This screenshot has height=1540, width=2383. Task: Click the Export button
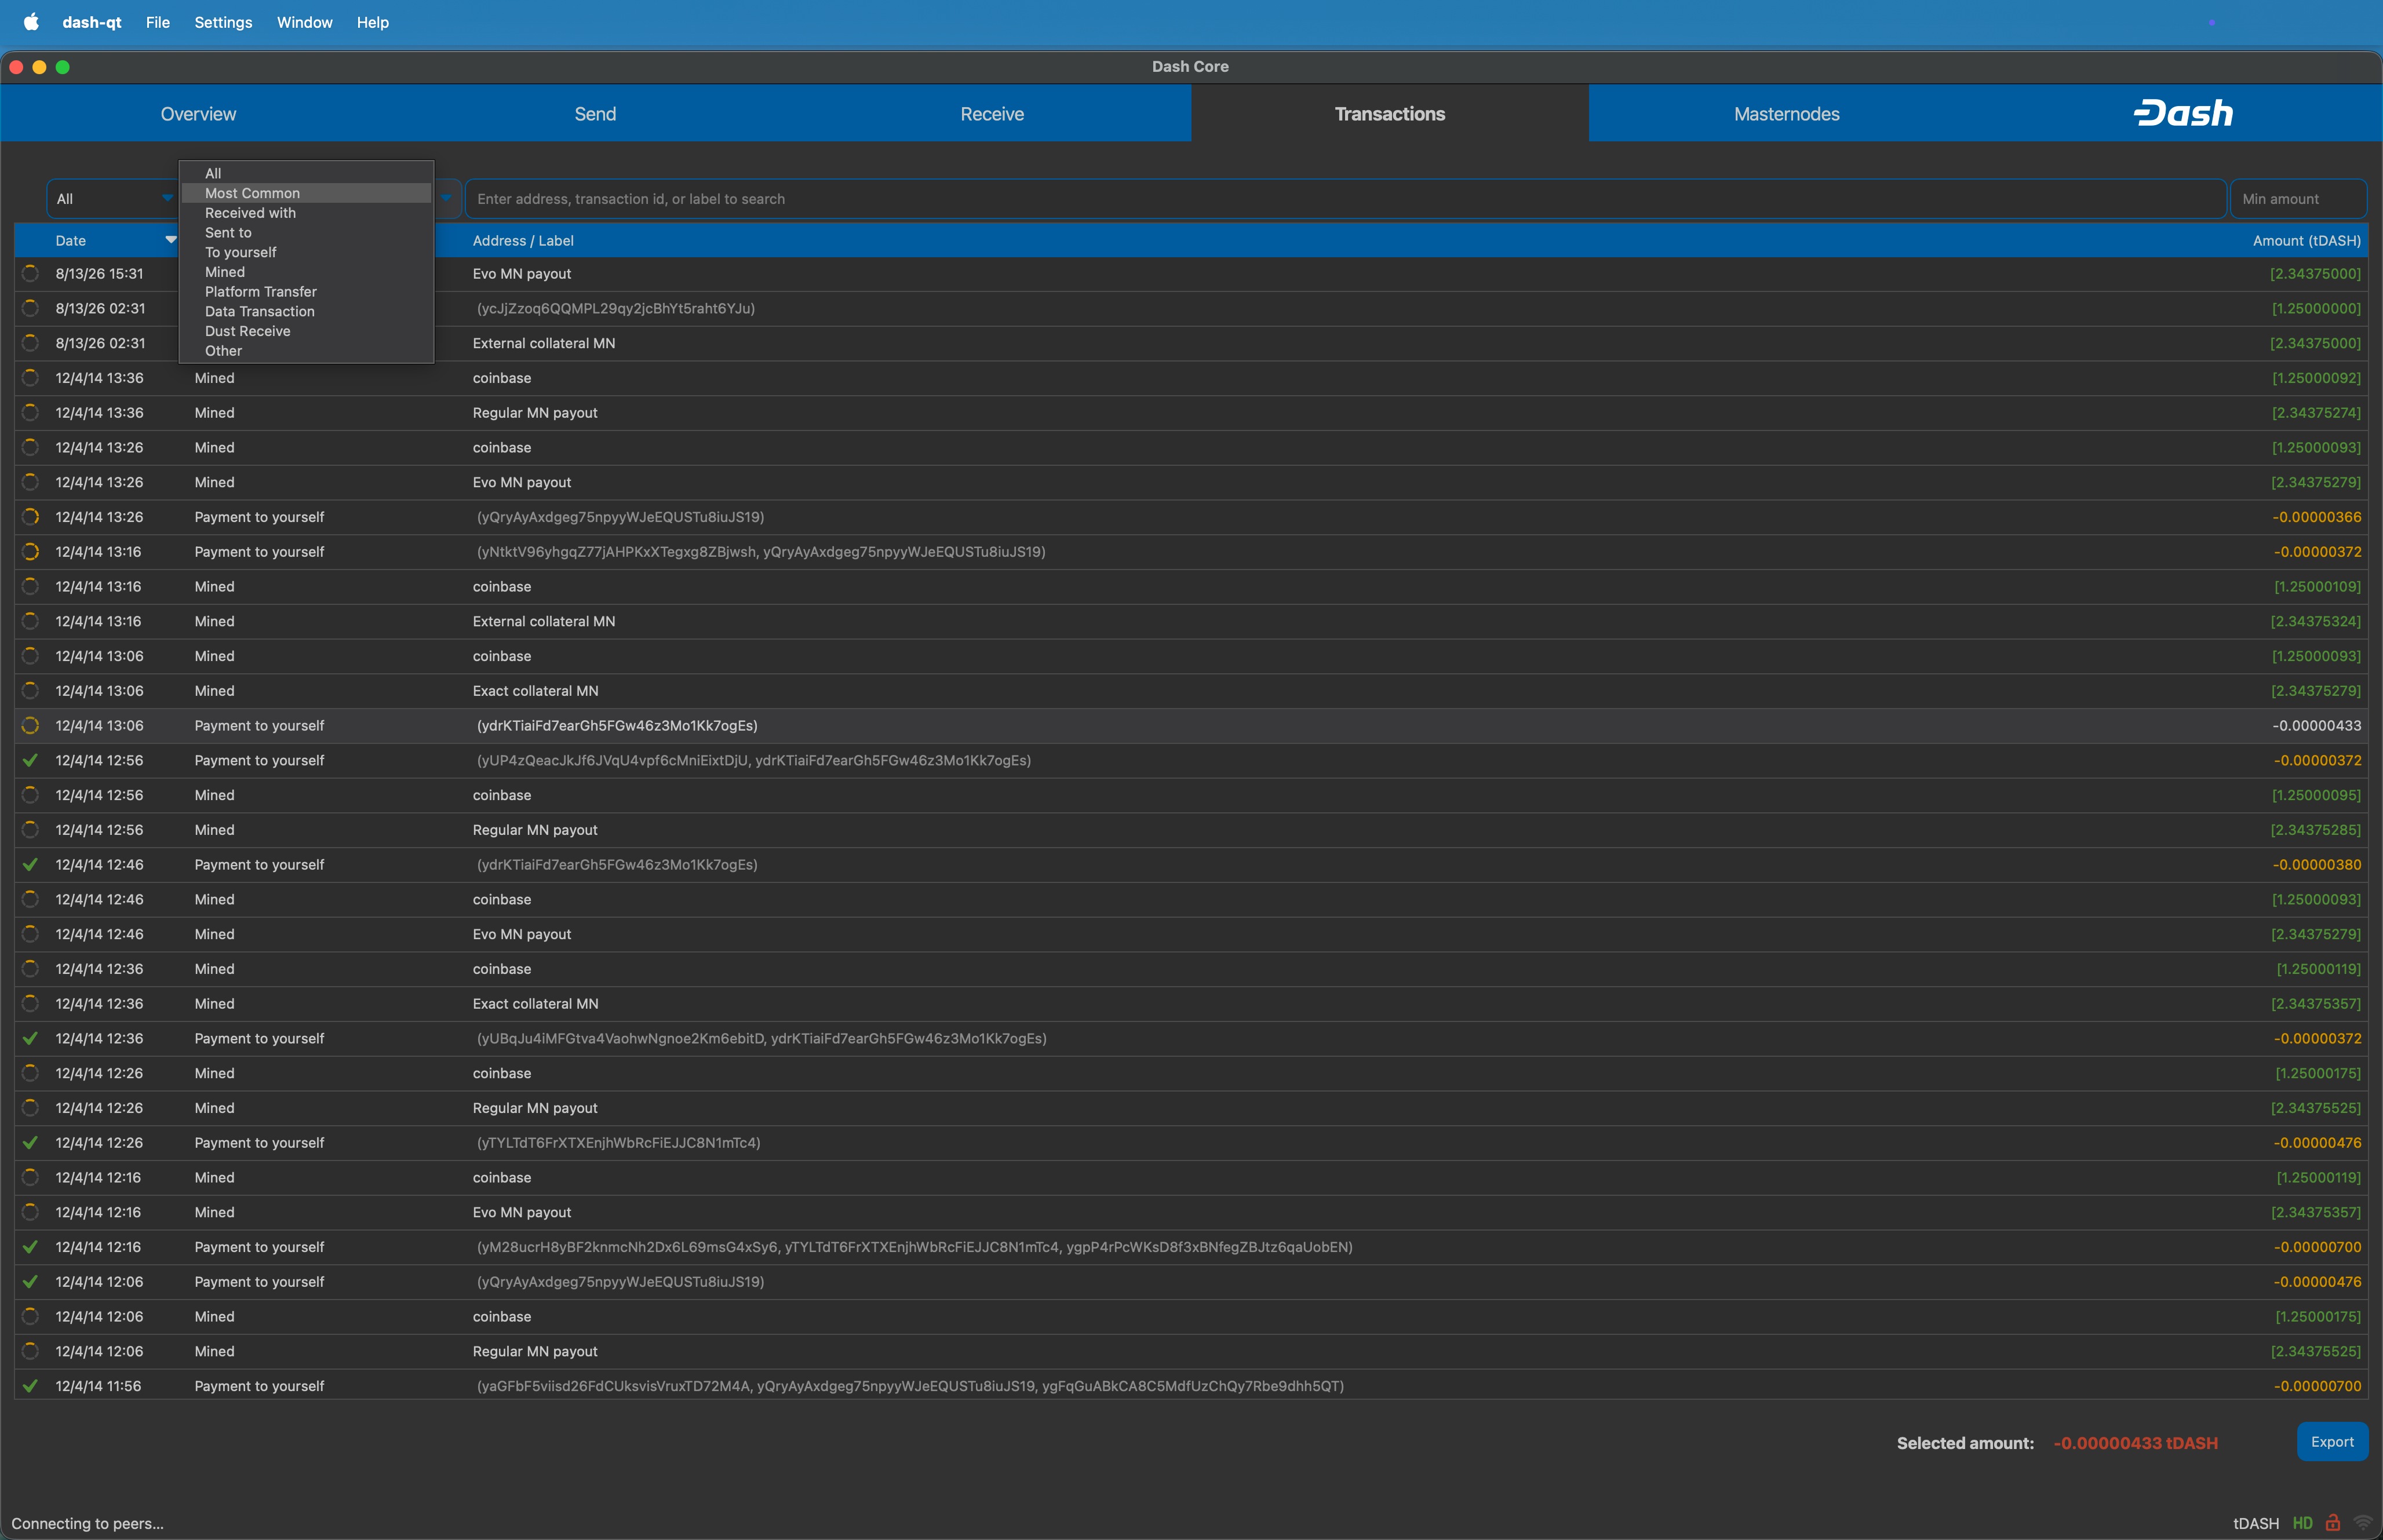coord(2332,1441)
